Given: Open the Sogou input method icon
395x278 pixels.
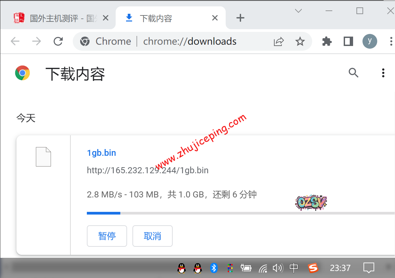Looking at the screenshot, I should (x=313, y=268).
